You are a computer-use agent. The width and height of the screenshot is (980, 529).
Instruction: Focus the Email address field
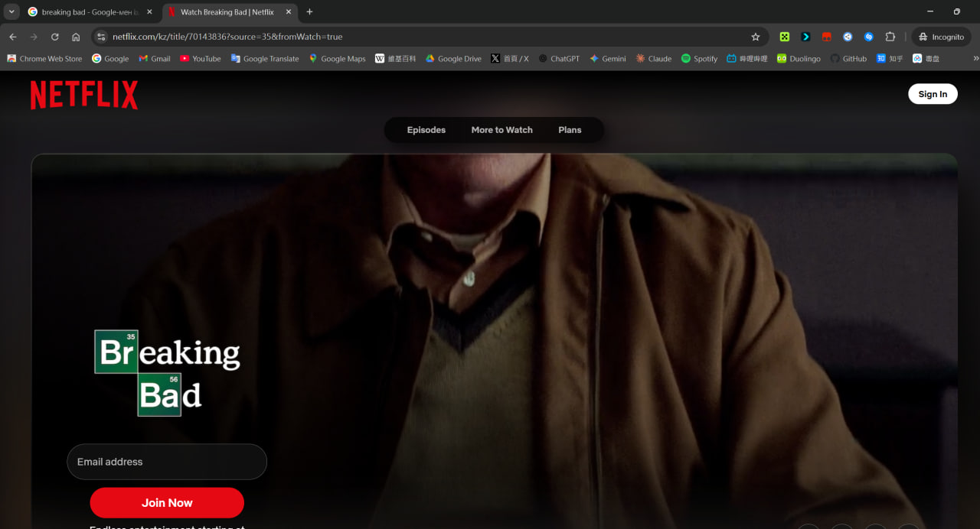coord(167,462)
